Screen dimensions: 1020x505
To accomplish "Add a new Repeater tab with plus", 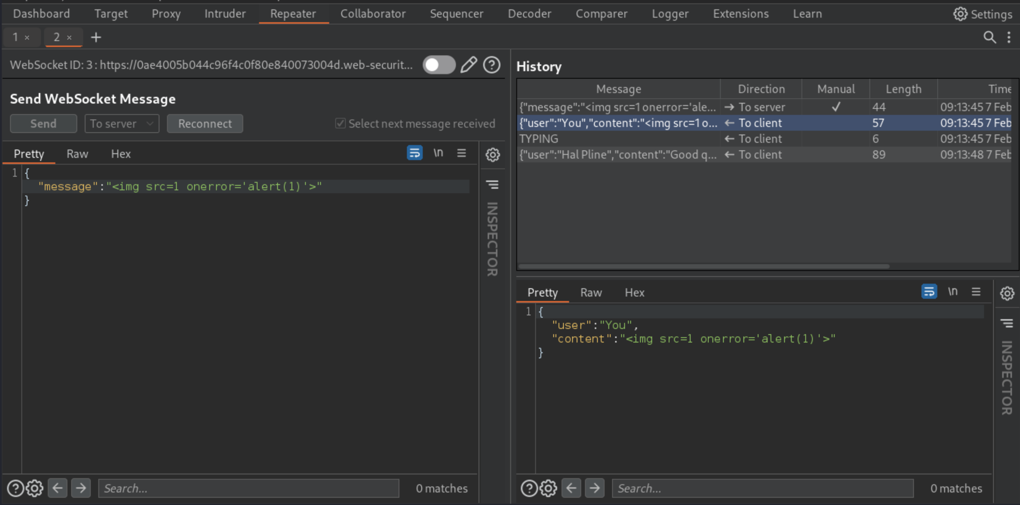I will (96, 37).
